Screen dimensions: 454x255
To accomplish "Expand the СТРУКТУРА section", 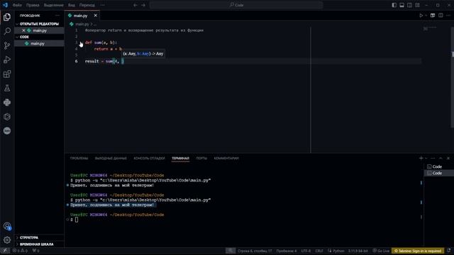I will [x=39, y=237].
